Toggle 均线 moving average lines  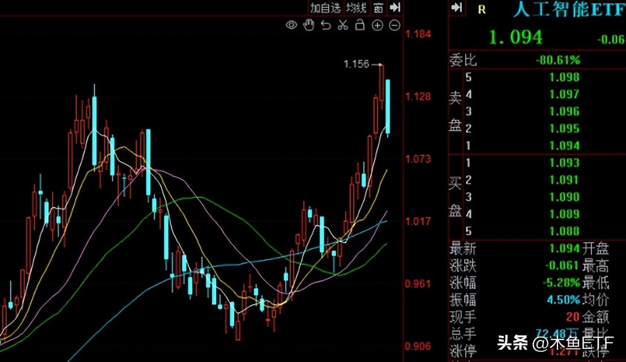click(x=358, y=8)
